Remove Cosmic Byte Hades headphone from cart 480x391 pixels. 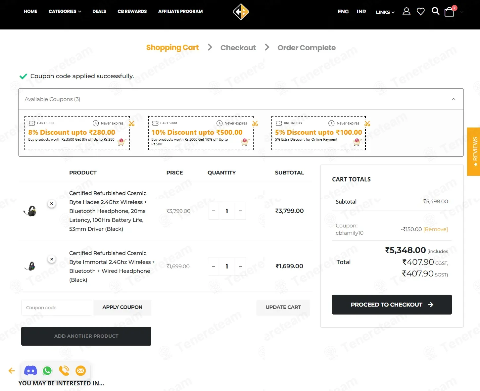(52, 204)
